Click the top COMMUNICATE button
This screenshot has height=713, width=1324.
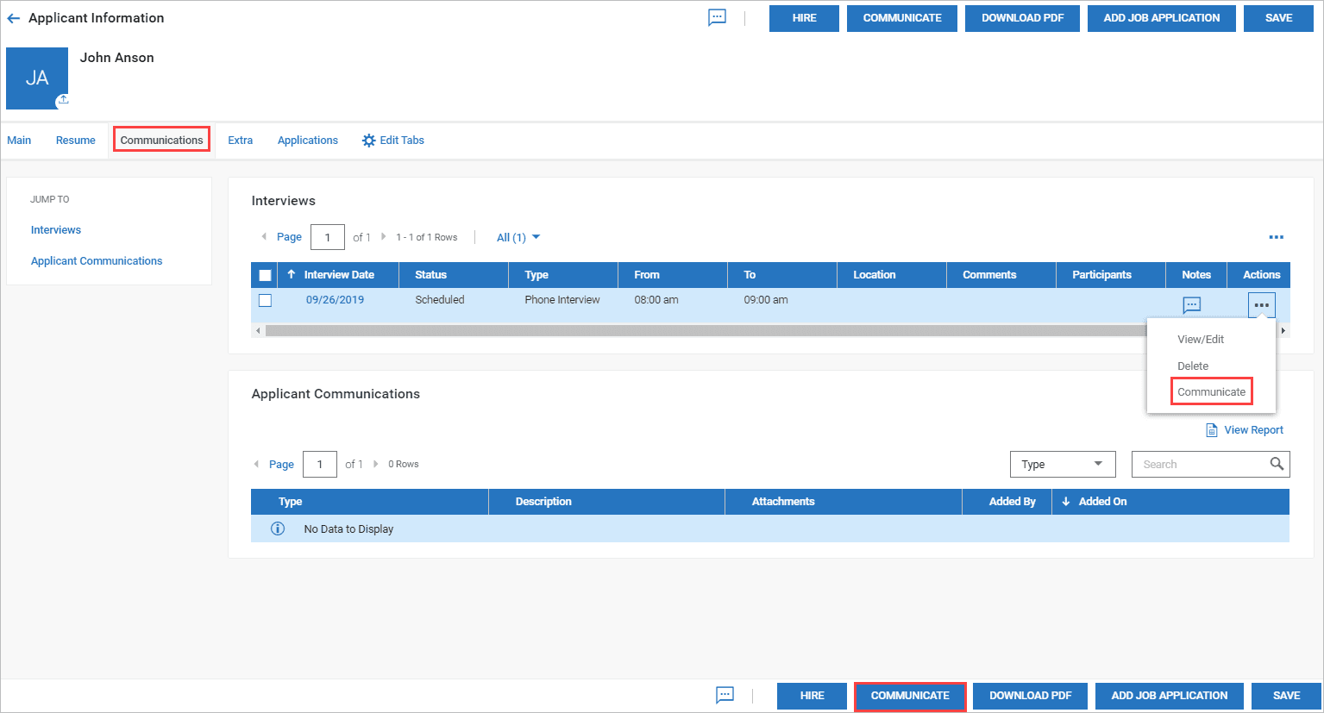coord(902,18)
